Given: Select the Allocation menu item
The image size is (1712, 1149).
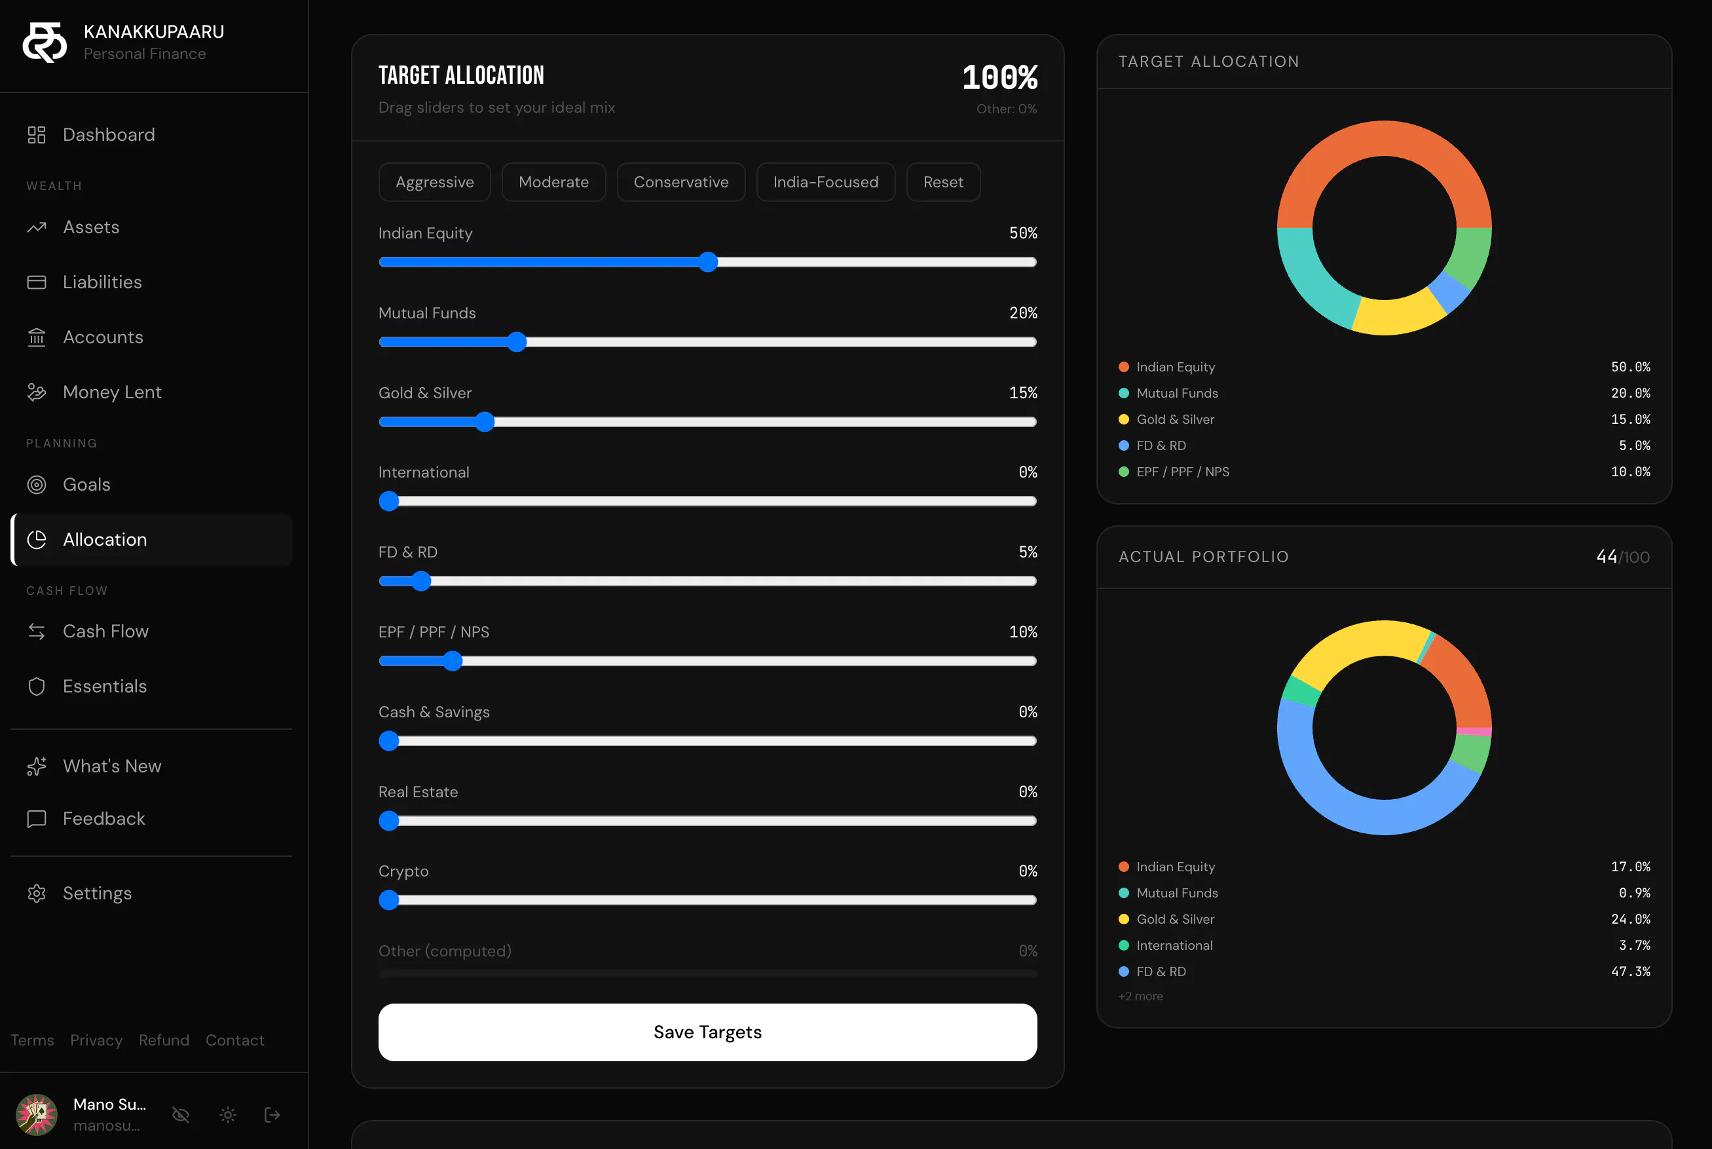Looking at the screenshot, I should coord(152,539).
